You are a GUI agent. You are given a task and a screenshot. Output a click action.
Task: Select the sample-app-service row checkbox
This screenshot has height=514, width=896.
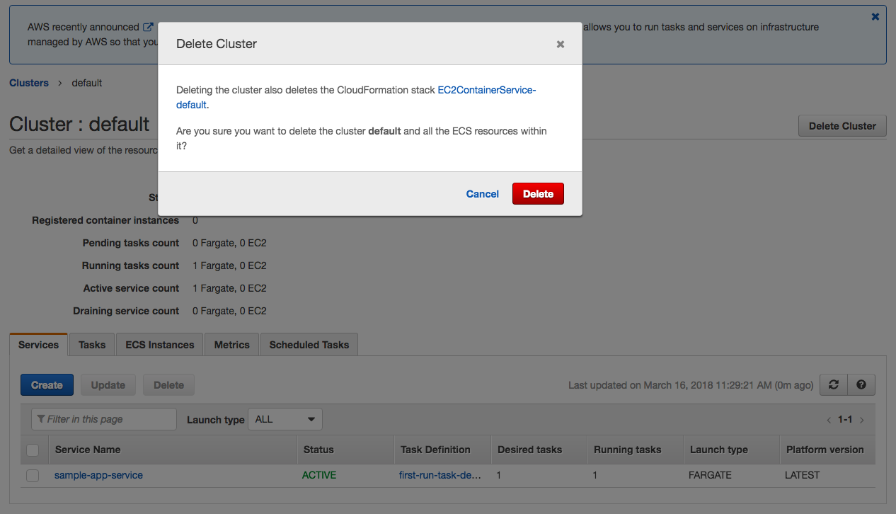coord(33,476)
